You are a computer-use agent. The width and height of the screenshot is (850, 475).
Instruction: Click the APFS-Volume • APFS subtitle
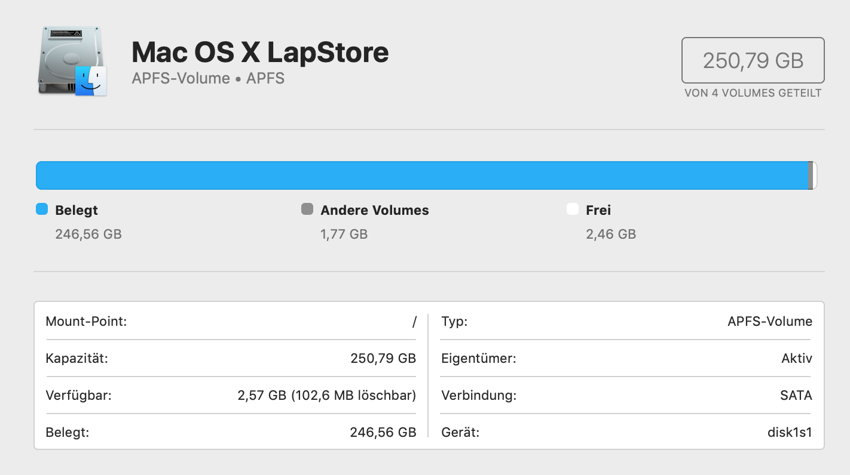[x=208, y=78]
